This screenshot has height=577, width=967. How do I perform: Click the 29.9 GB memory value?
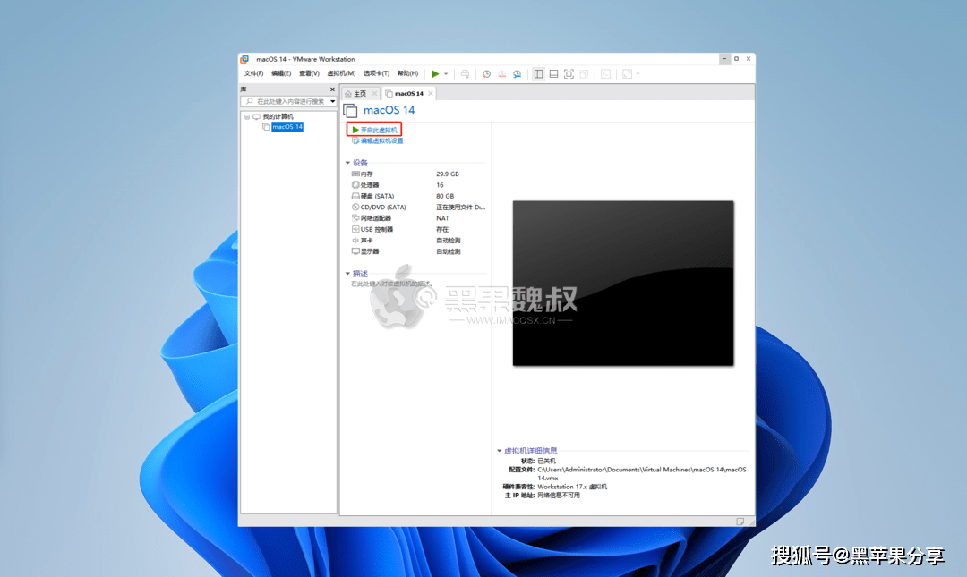point(448,174)
